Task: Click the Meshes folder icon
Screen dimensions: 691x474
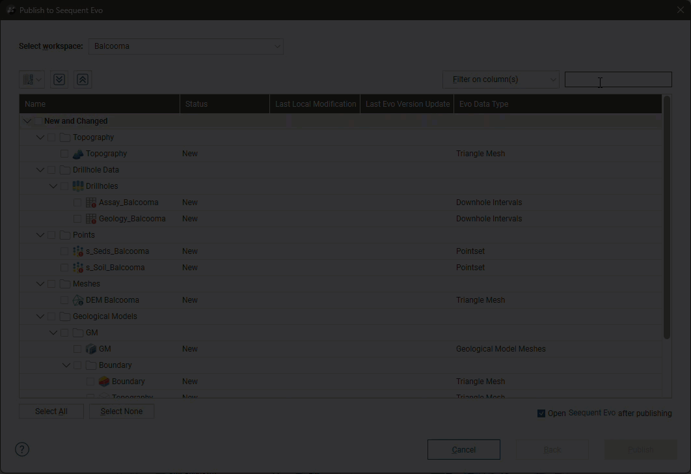Action: point(65,284)
